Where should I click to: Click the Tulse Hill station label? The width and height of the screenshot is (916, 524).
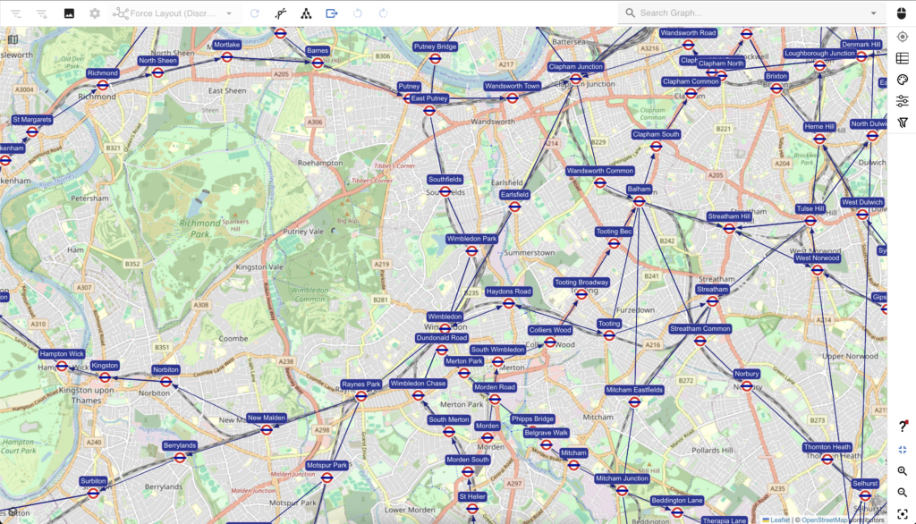click(x=810, y=208)
